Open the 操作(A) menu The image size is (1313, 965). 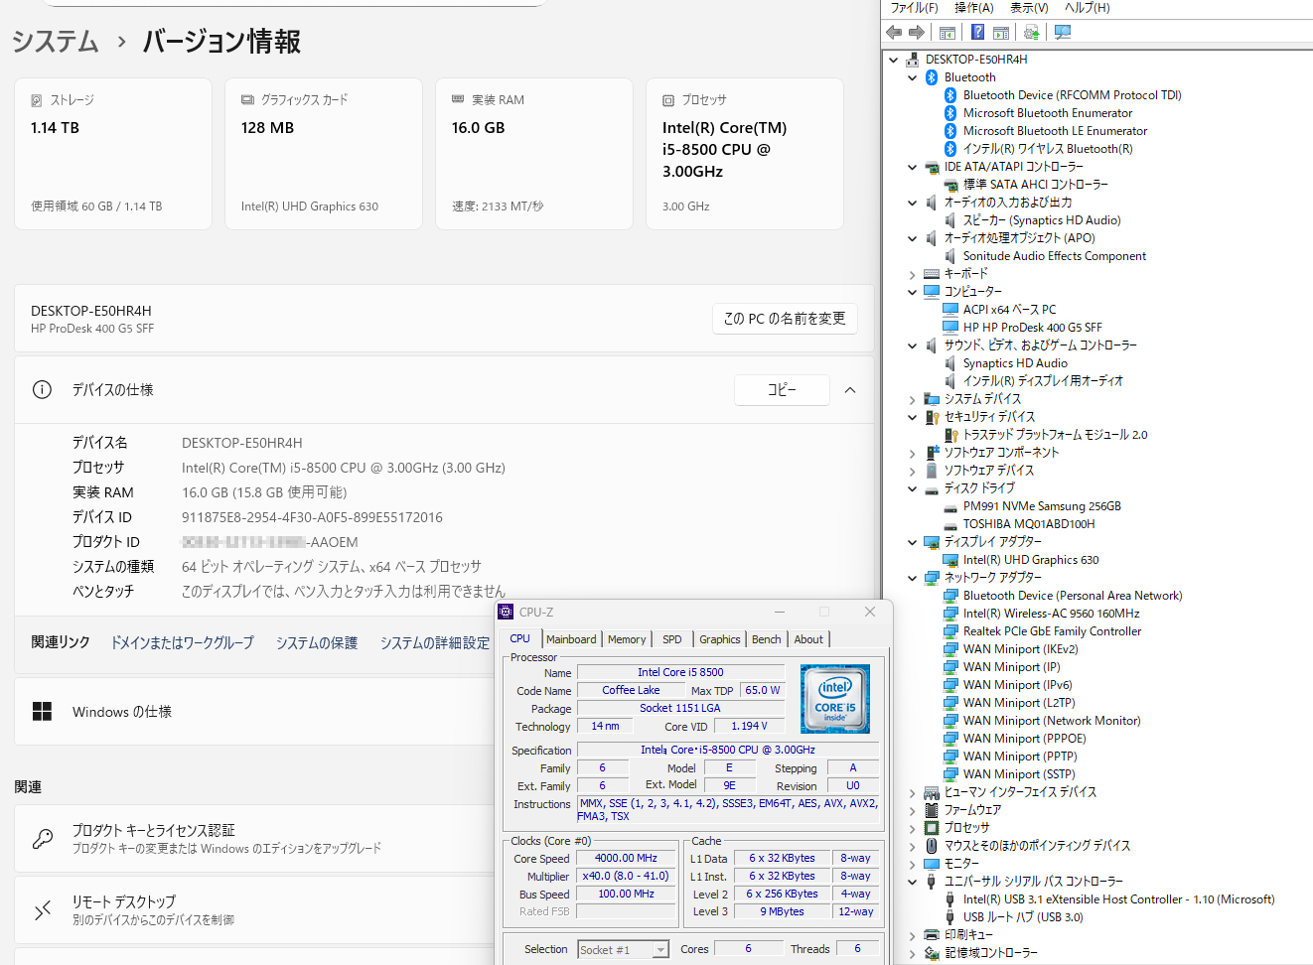coord(973,8)
